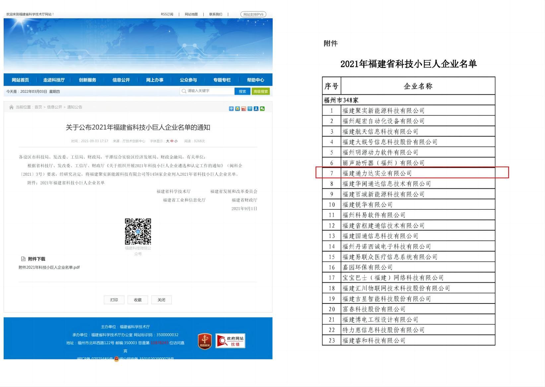This screenshot has width=545, height=387.
Task: Click the table header 企业名称
Action: click(418, 86)
